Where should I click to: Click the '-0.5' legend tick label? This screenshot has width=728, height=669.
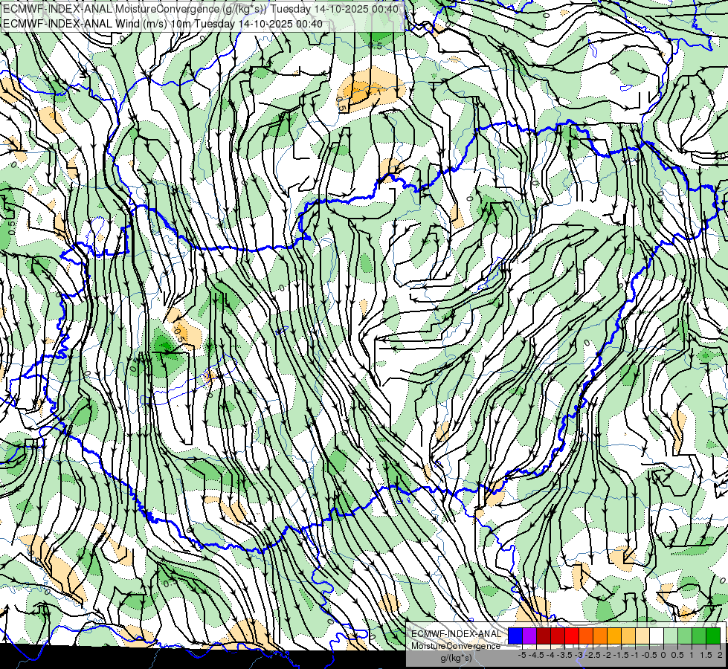click(649, 655)
